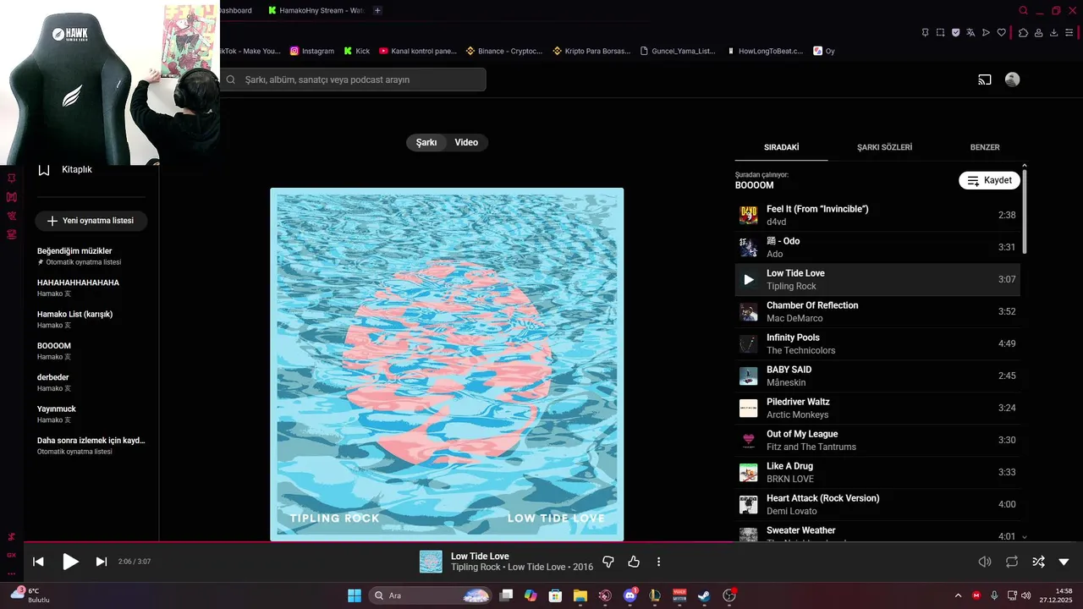The image size is (1083, 609).
Task: Open the three-dot menu in player bar
Action: [x=659, y=562]
